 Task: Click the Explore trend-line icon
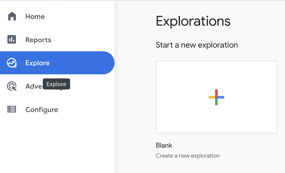point(12,63)
